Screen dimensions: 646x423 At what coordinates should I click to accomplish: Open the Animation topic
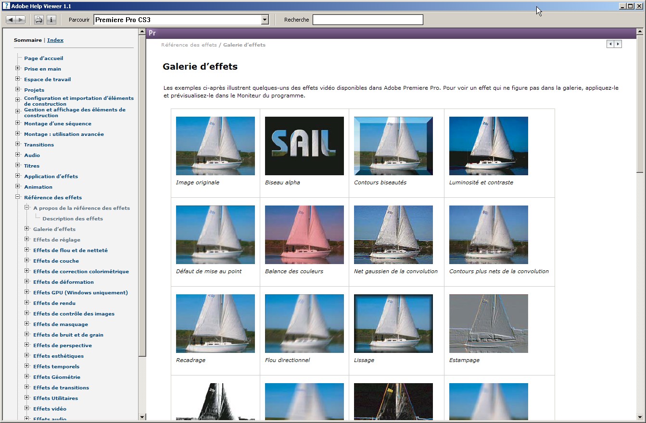coord(38,187)
